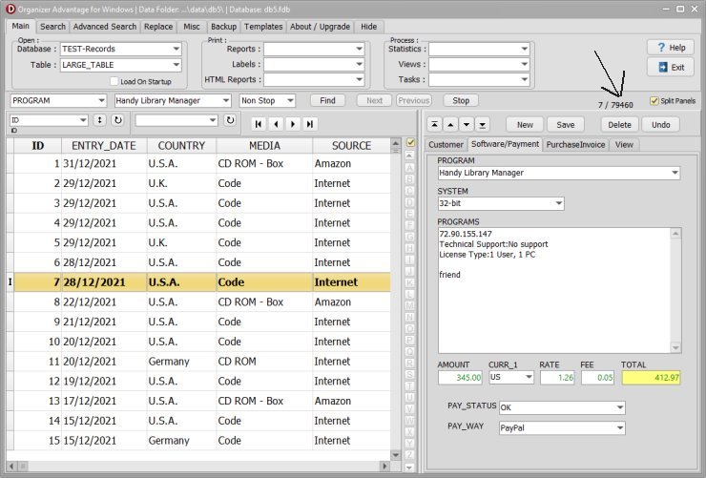Move down one record in detail panel
The image size is (706, 478).
[467, 125]
